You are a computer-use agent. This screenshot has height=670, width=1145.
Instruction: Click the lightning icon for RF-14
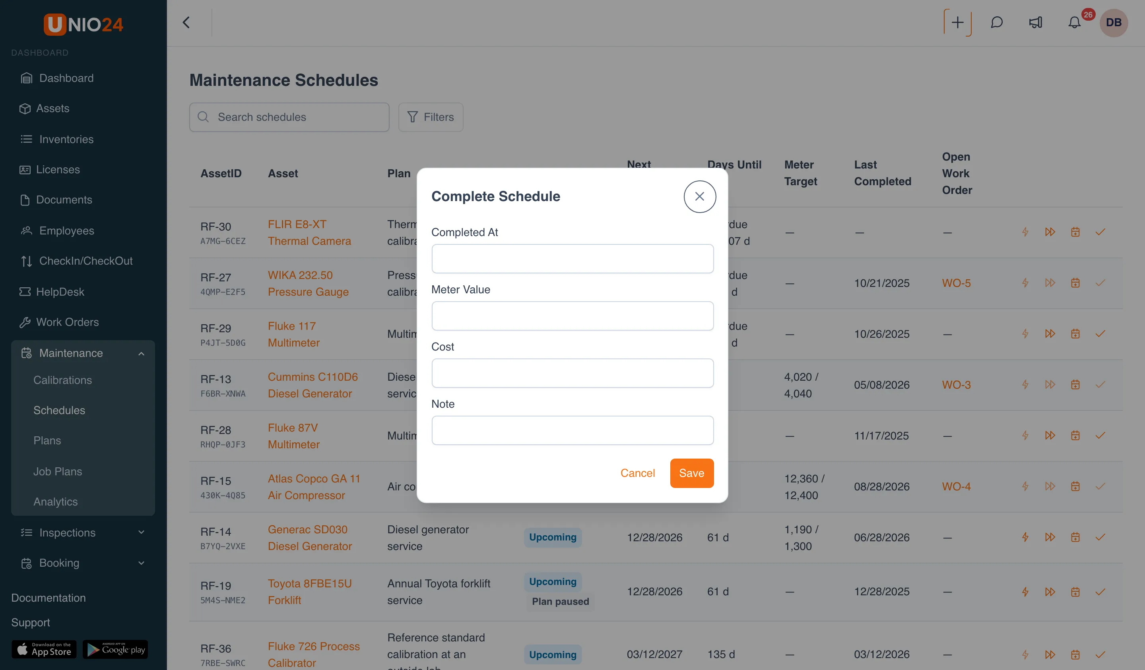[1025, 537]
